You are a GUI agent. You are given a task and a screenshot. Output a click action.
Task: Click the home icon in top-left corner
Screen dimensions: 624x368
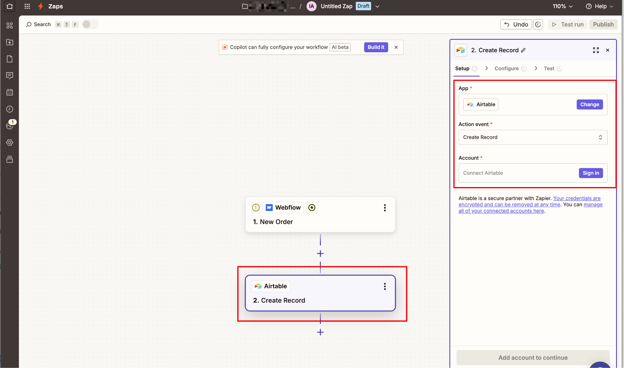pos(9,6)
